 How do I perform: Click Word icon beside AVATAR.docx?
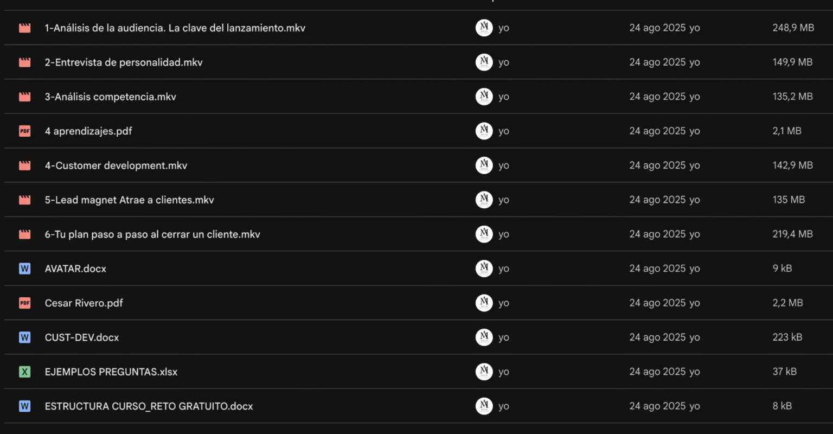coord(24,269)
